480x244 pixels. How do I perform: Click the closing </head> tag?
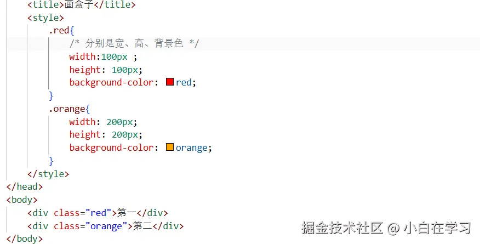24,186
